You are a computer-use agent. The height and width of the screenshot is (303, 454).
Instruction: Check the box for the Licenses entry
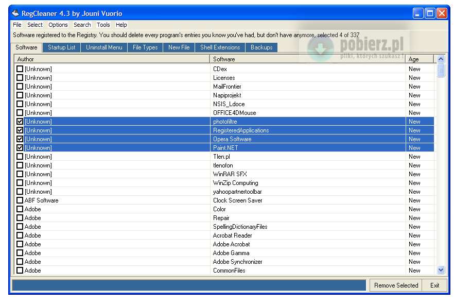(20, 78)
